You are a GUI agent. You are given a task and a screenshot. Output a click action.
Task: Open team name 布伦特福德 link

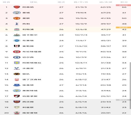tap(32, 52)
